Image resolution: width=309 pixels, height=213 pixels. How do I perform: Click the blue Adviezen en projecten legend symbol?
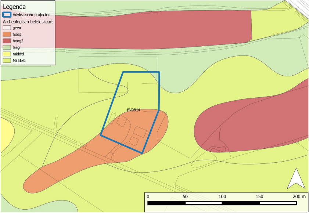coord(7,15)
